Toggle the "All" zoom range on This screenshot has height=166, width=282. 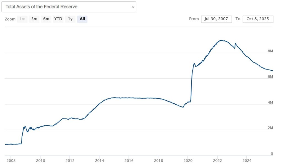click(82, 19)
